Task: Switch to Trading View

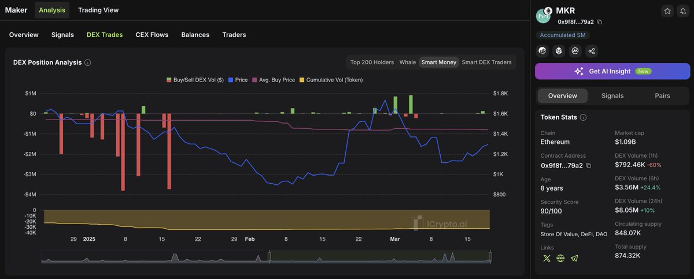Action: pos(98,10)
